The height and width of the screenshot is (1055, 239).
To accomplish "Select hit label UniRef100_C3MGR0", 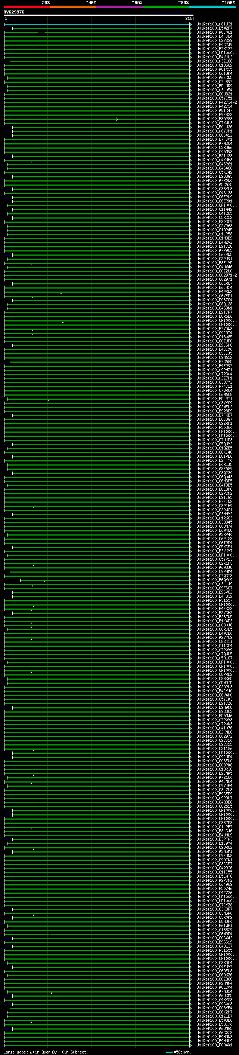I will point(214,913).
